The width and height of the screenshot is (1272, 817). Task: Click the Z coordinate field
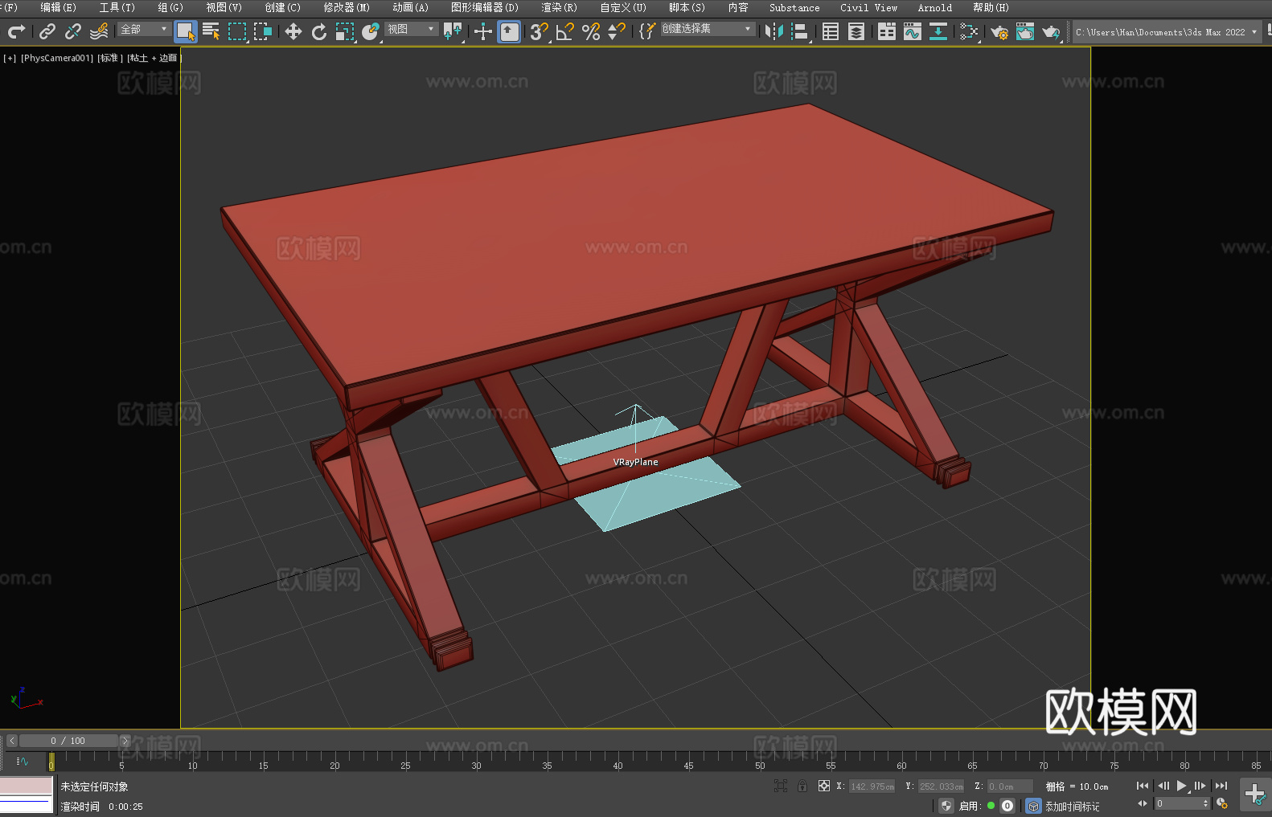click(1010, 786)
